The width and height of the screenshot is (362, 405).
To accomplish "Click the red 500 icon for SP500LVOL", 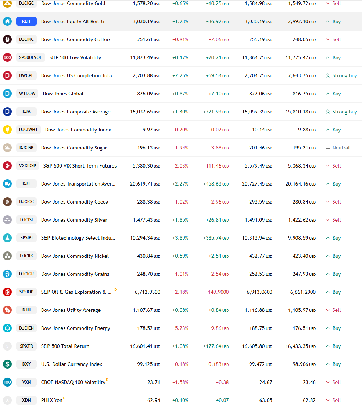I will click(x=7, y=57).
